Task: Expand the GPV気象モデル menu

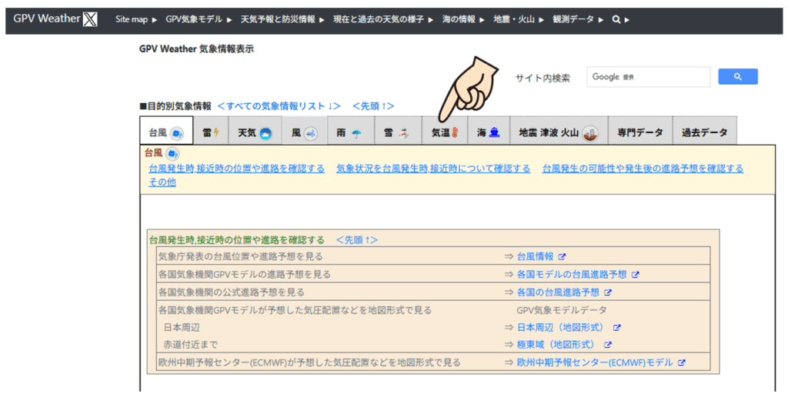Action: (x=199, y=19)
